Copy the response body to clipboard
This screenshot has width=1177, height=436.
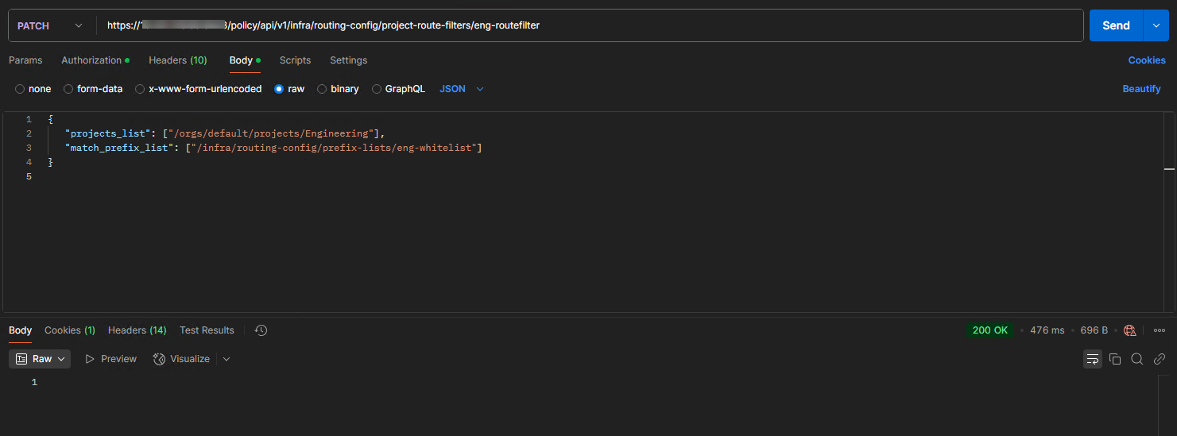click(1115, 359)
